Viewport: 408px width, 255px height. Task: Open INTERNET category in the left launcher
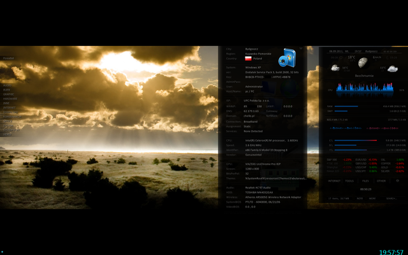pyautogui.click(x=10, y=108)
